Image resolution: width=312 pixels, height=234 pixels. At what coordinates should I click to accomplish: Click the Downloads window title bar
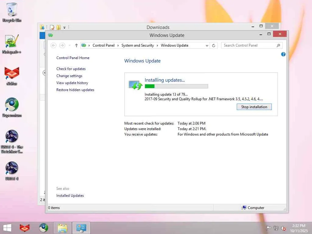click(158, 27)
